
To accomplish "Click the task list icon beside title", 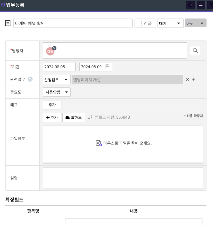I will [x=8, y=23].
